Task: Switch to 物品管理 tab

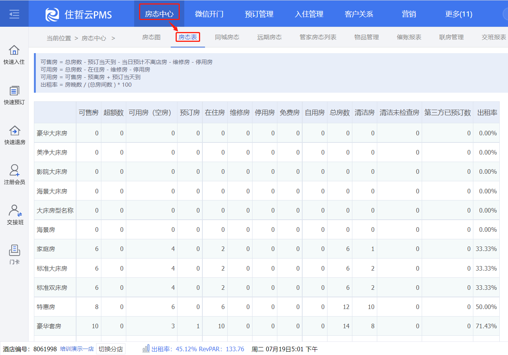Action: [x=367, y=37]
